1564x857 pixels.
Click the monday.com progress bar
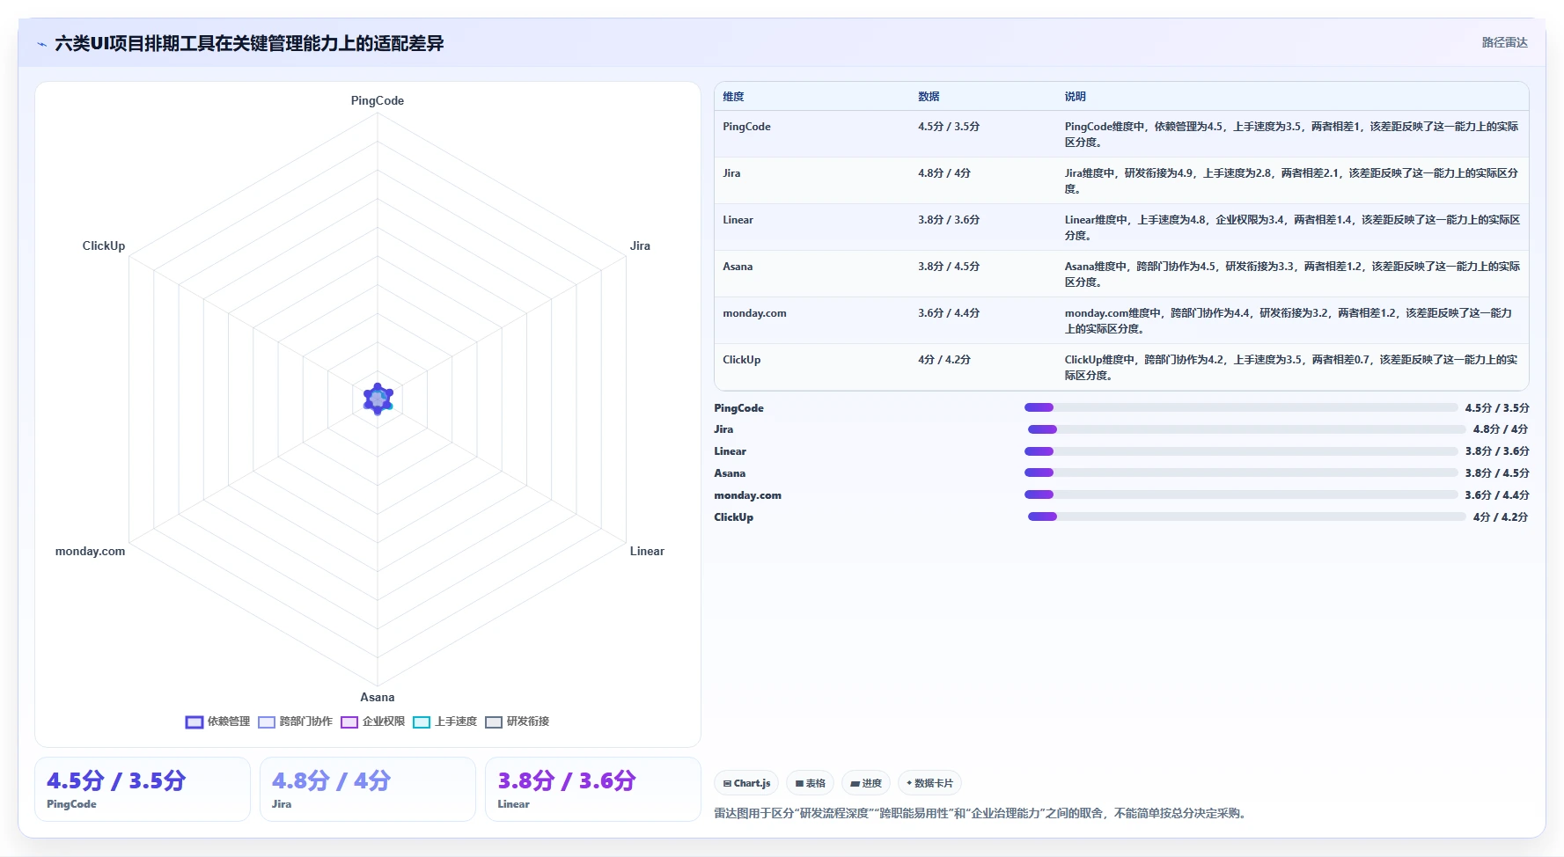(x=1241, y=494)
